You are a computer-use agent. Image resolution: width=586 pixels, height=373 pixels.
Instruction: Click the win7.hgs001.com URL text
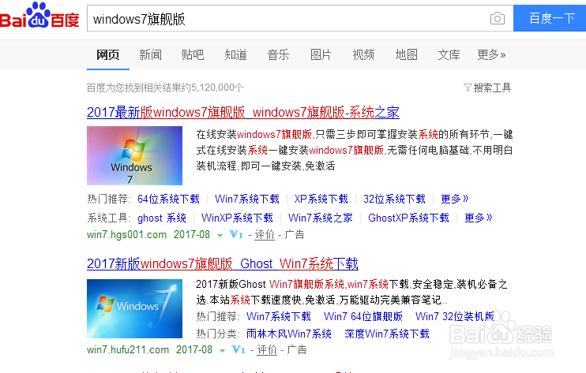pos(126,235)
